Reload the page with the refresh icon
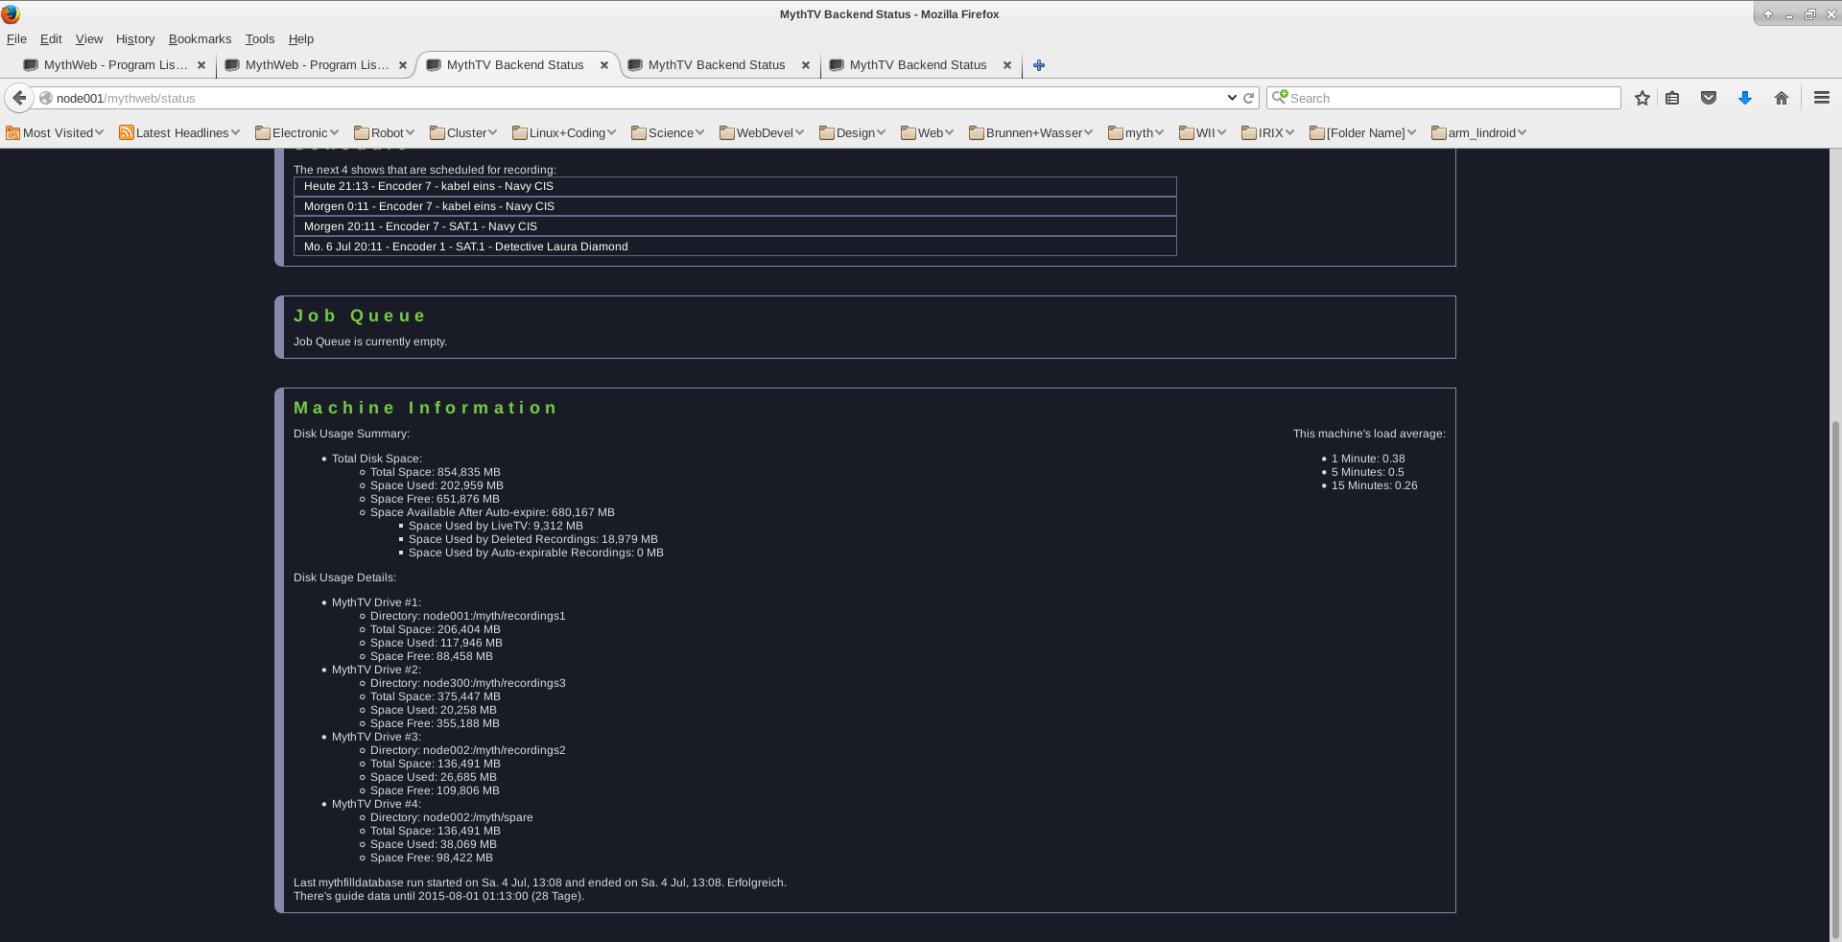This screenshot has width=1842, height=942. click(1249, 98)
